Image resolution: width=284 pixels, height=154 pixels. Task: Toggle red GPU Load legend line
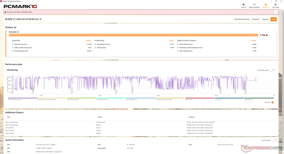point(200,98)
